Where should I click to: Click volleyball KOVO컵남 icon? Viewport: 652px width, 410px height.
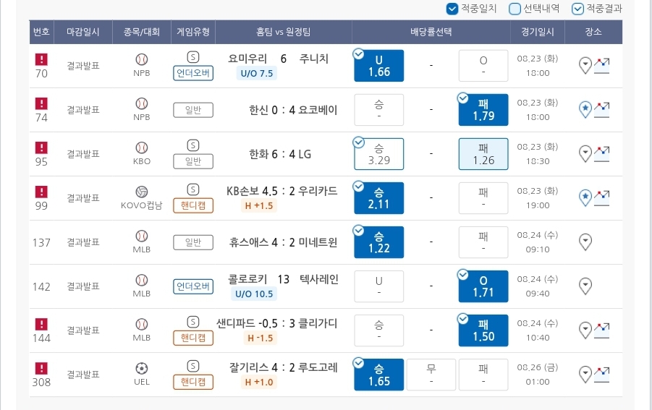click(141, 192)
